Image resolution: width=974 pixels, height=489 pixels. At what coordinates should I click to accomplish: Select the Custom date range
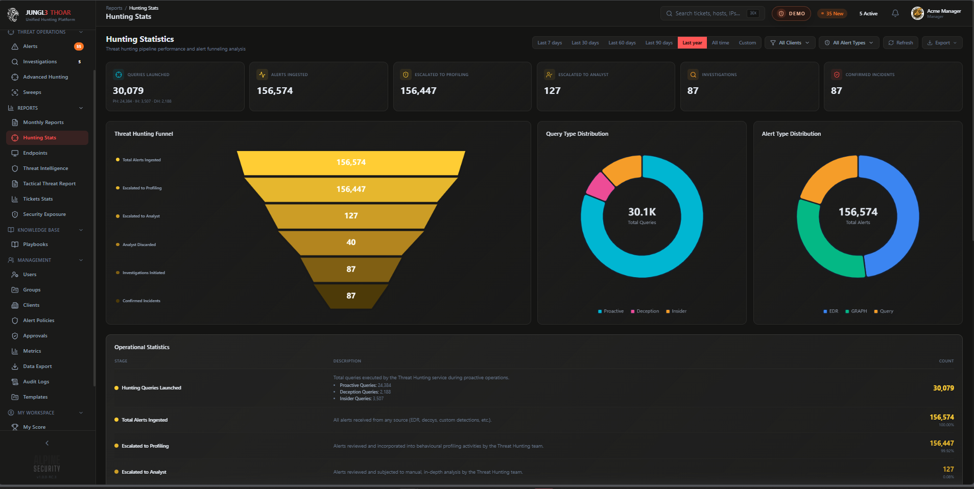coord(747,43)
